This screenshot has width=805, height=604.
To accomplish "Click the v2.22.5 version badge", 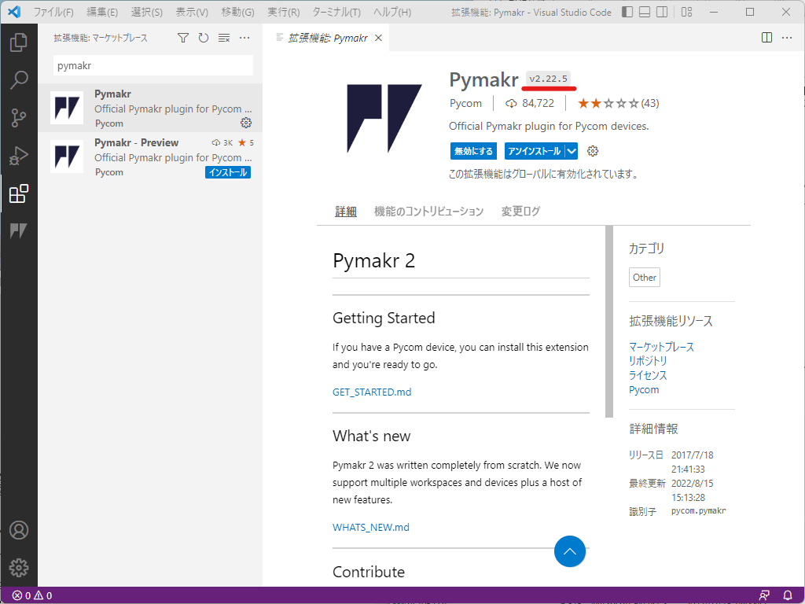I will pos(548,79).
